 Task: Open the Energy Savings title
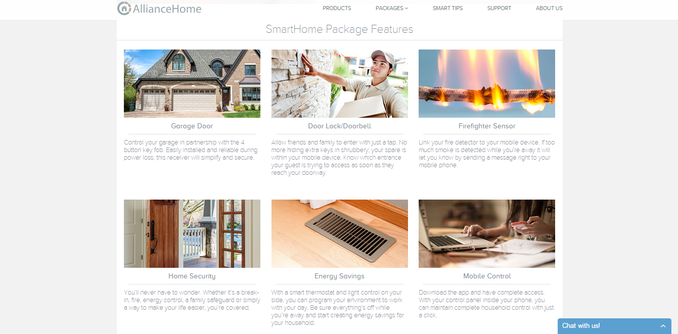pyautogui.click(x=340, y=276)
